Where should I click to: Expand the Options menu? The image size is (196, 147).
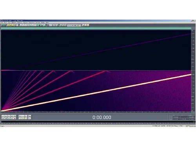click(x=38, y=23)
